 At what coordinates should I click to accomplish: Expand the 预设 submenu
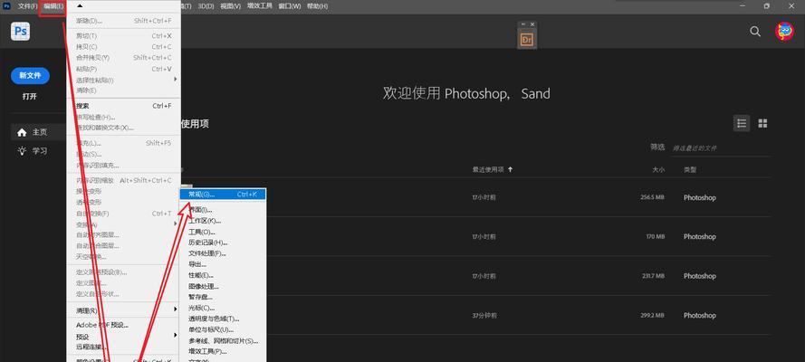pos(123,337)
